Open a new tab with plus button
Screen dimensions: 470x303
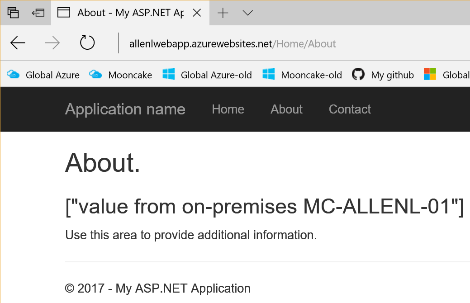click(x=223, y=13)
